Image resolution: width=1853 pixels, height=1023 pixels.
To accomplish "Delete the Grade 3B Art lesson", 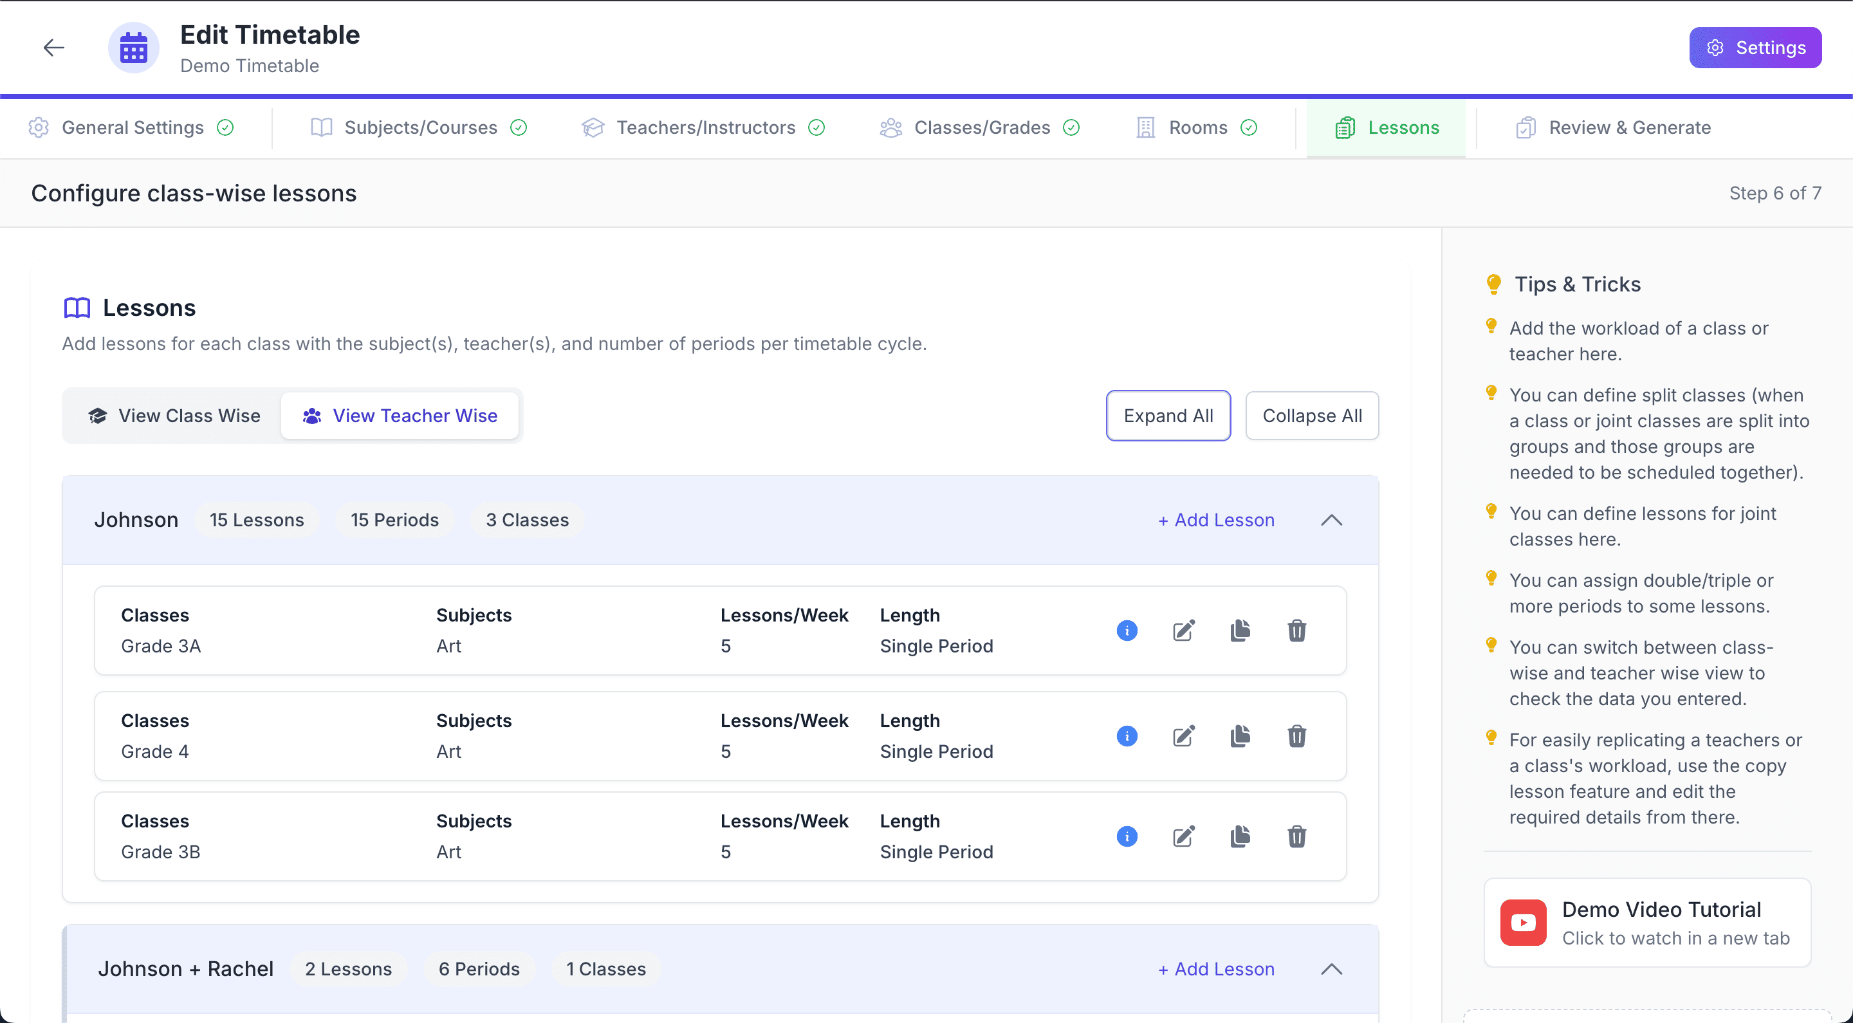I will (x=1297, y=836).
